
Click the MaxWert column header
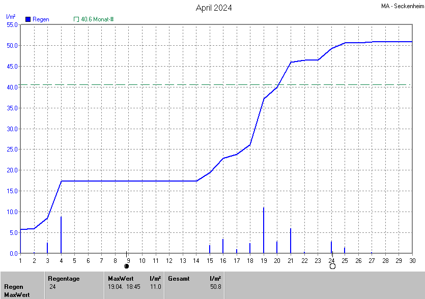121,279
